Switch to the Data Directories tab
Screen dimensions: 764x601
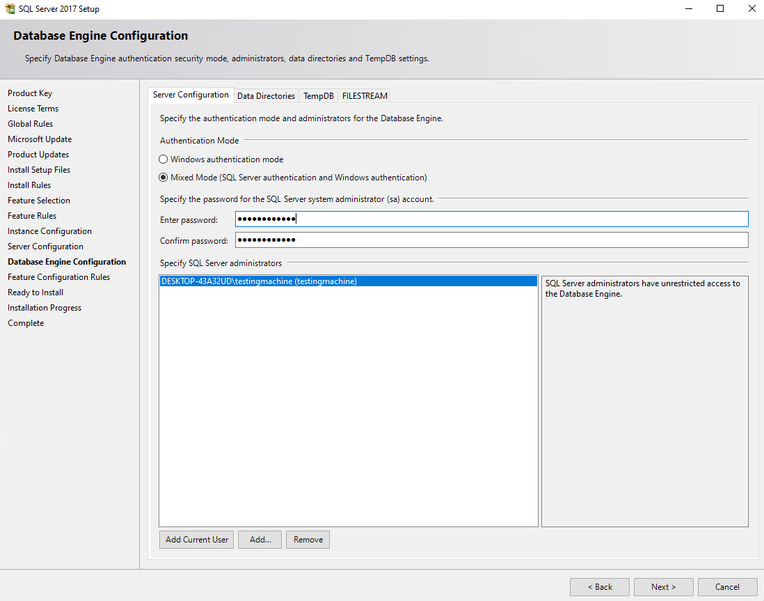pos(266,96)
